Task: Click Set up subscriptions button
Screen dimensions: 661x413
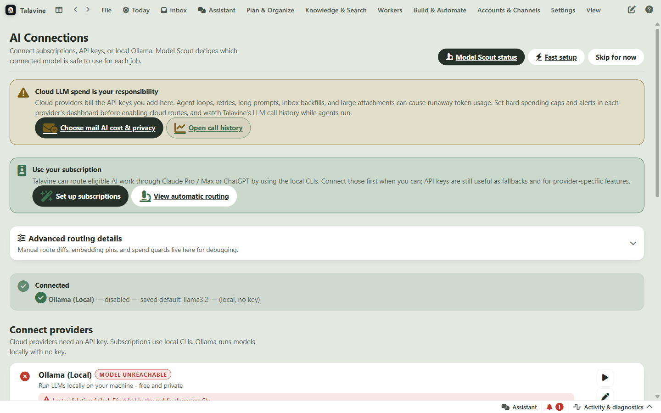Action: 80,196
